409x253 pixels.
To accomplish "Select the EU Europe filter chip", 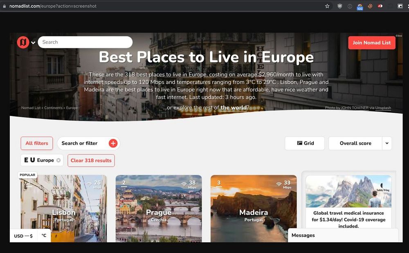I will 42,160.
